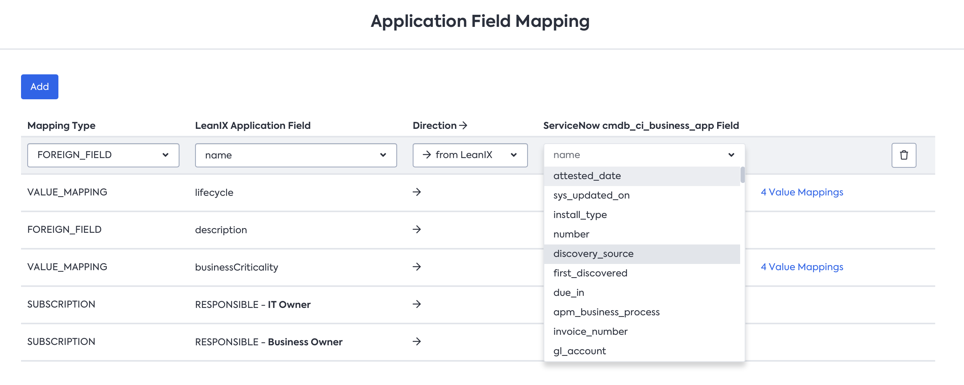Click SUBSCRIPTION in the IT Owner row
The image size is (964, 385).
tap(61, 304)
